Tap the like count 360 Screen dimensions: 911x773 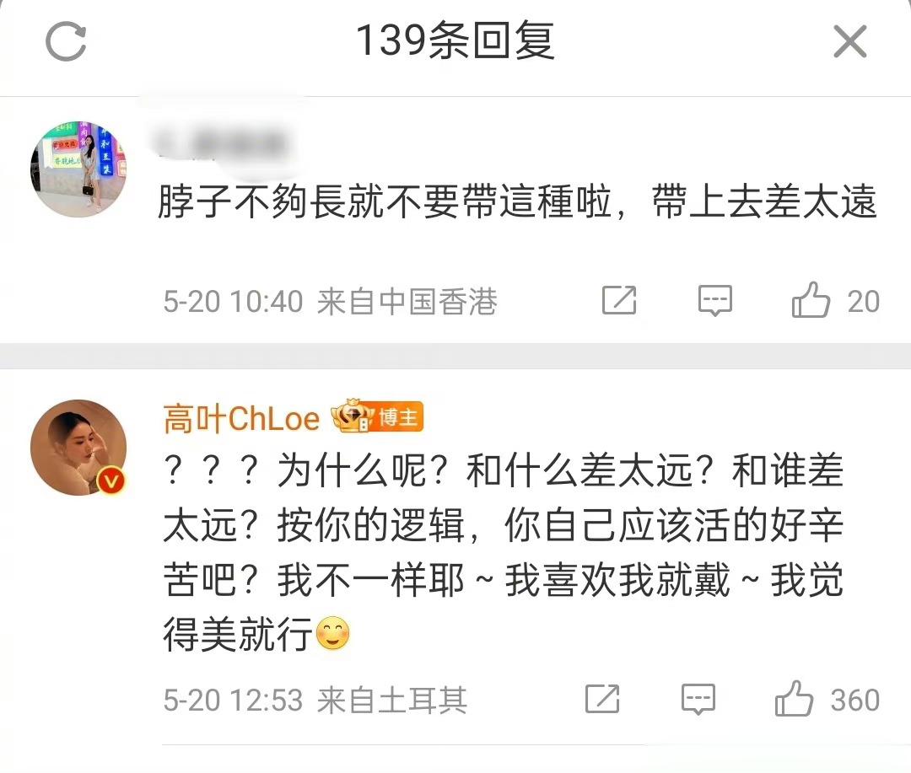[854, 700]
